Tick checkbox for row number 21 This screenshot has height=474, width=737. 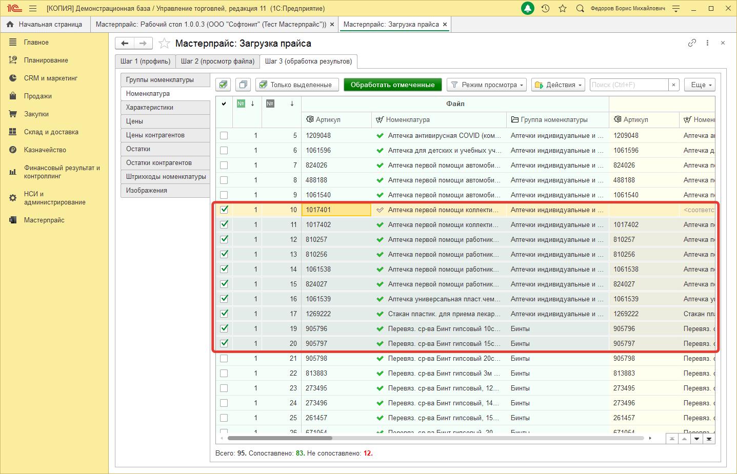224,359
